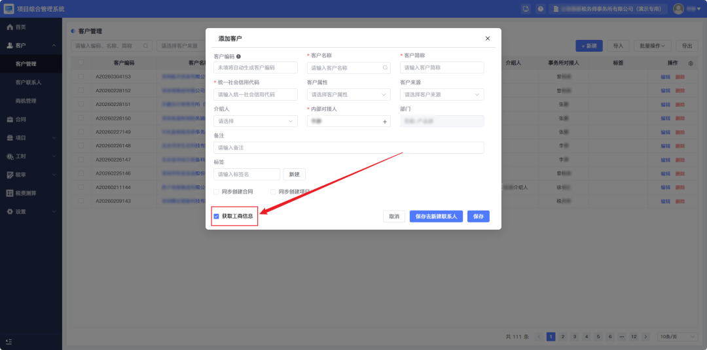707x350 pixels.
Task: Click 删除 for row A20260228152
Action: click(x=680, y=90)
